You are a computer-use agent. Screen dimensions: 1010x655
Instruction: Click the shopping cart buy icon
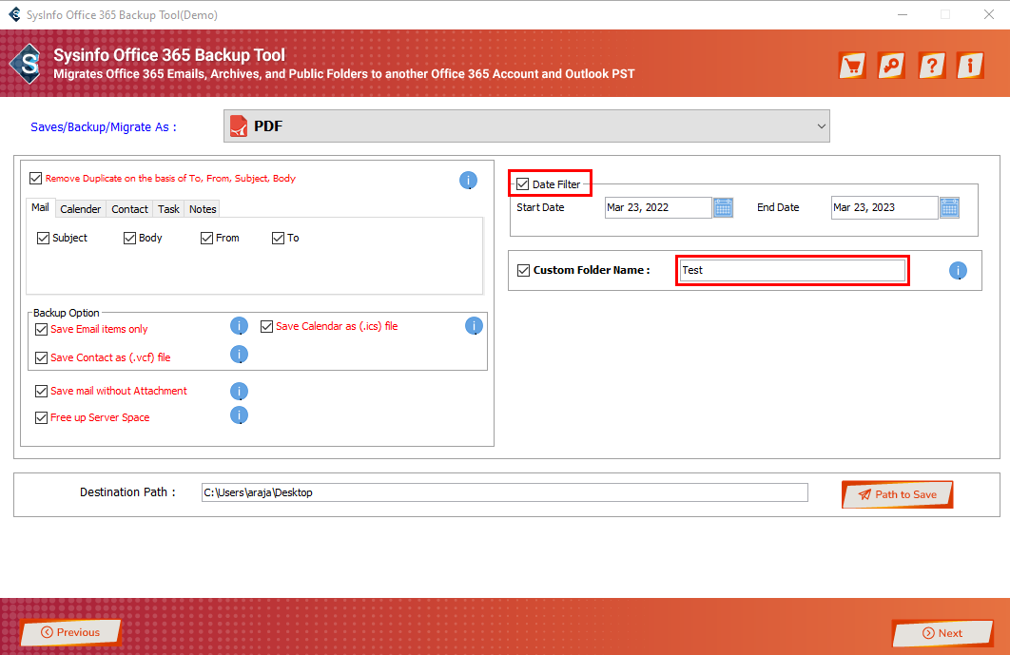point(852,65)
